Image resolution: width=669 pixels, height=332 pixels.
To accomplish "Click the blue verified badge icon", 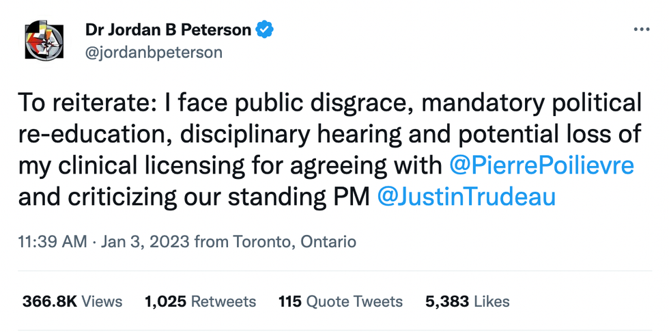I will 264,29.
